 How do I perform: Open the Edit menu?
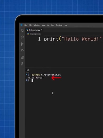coord(30,25)
